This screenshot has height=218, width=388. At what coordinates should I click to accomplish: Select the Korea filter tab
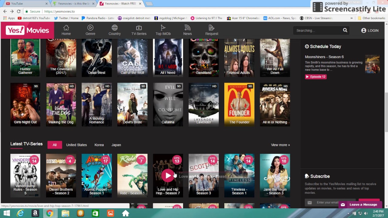coord(99,145)
